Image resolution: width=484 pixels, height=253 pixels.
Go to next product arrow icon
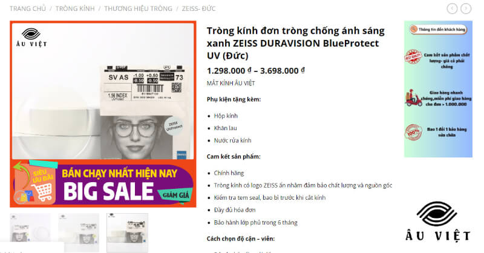pyautogui.click(x=466, y=8)
